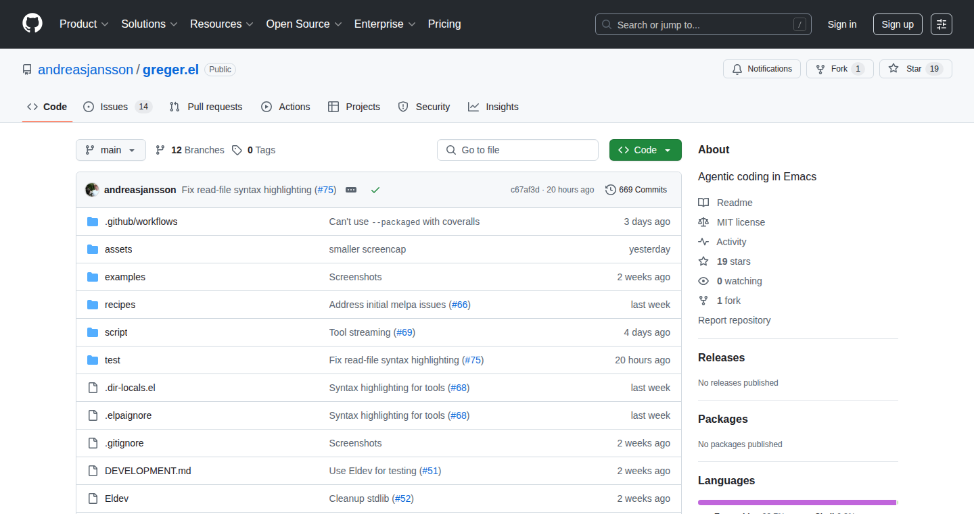The width and height of the screenshot is (974, 514).
Task: Star the greger.el repository
Action: tap(916, 69)
